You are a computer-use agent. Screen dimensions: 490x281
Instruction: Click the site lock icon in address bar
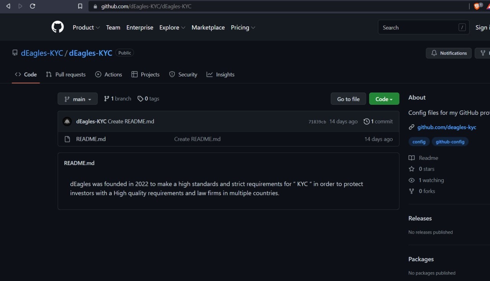click(95, 6)
